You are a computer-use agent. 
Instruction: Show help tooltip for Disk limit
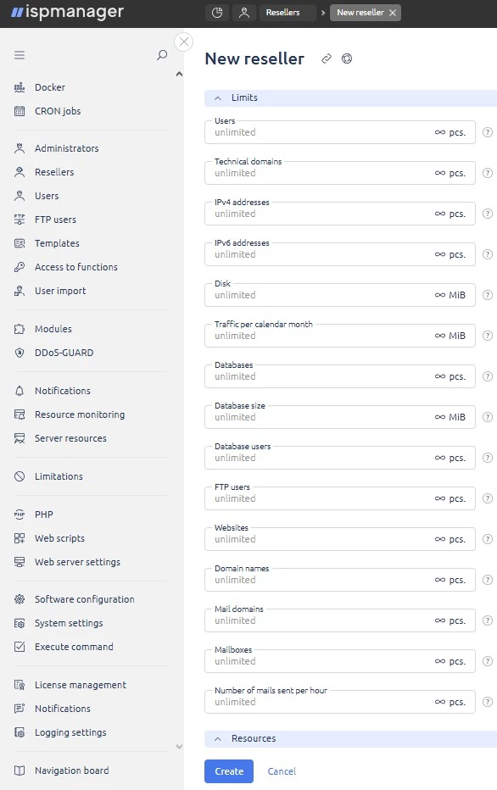[488, 295]
